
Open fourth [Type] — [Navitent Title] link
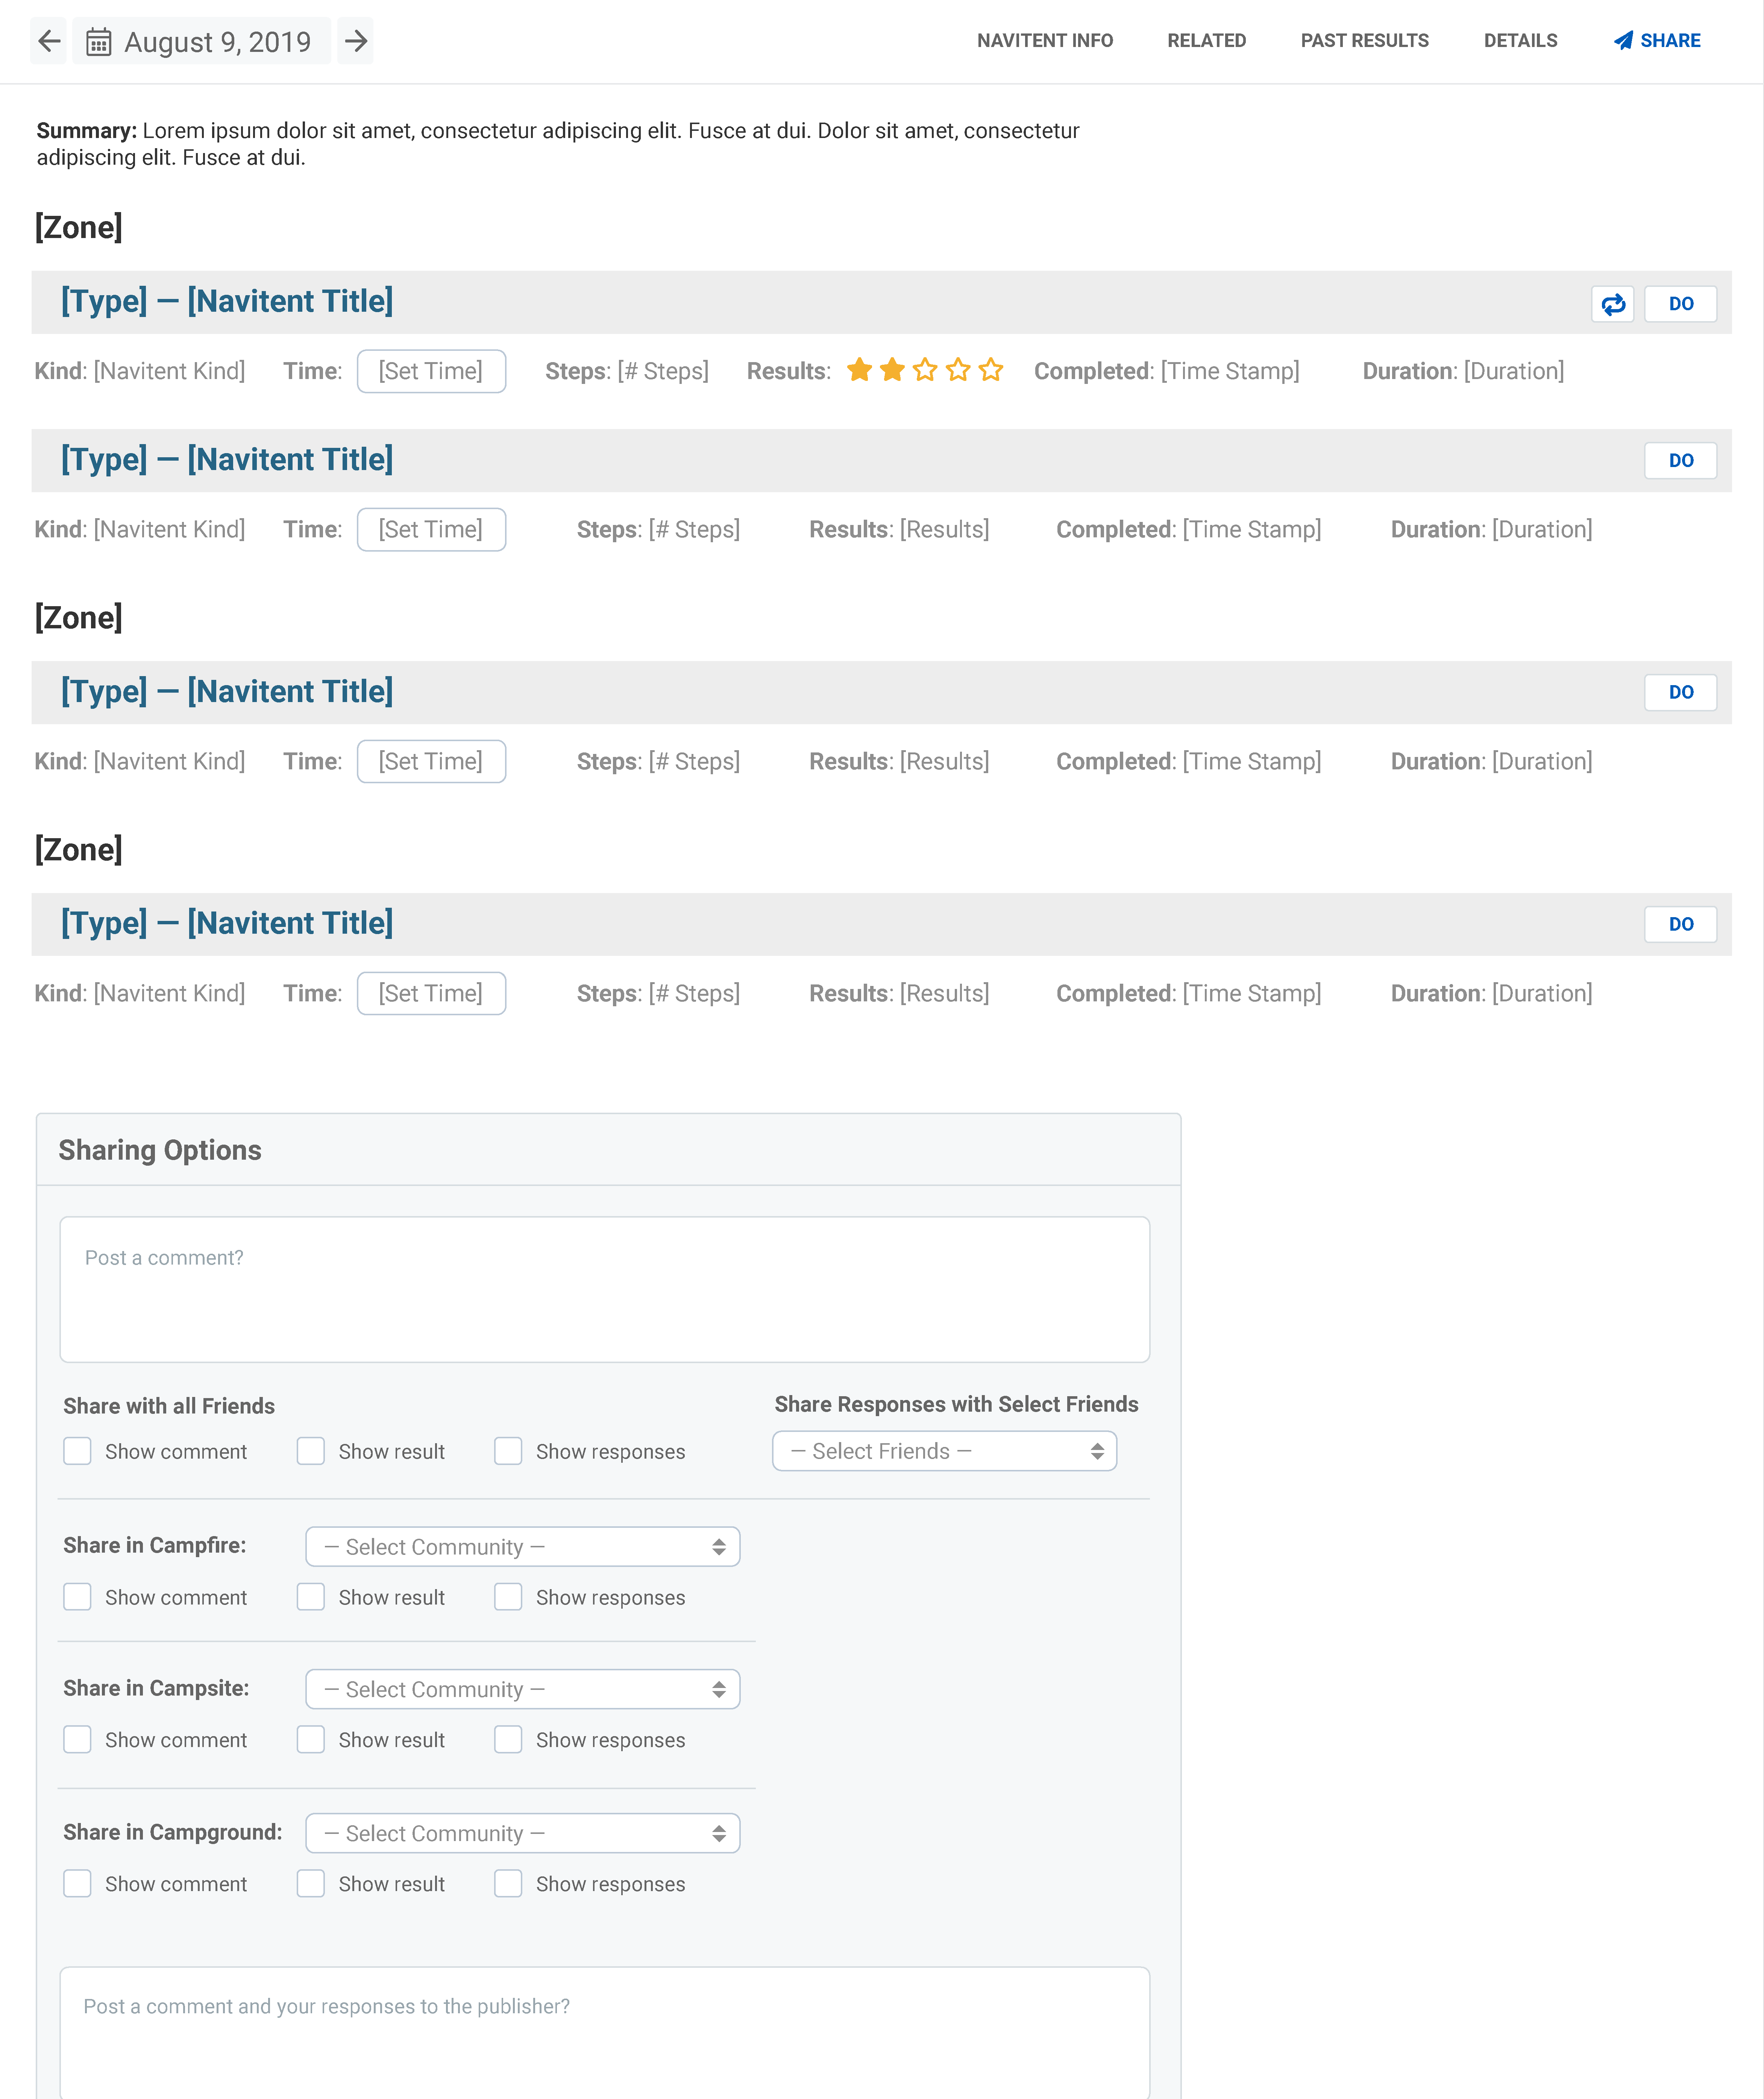tap(227, 923)
